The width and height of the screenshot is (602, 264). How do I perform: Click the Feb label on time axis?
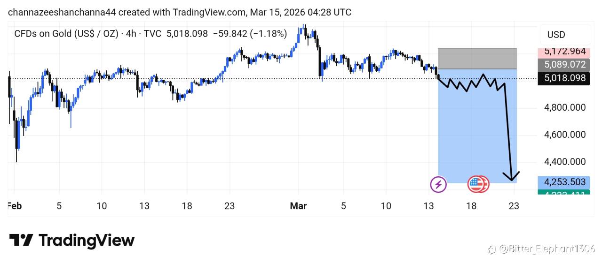click(x=14, y=206)
